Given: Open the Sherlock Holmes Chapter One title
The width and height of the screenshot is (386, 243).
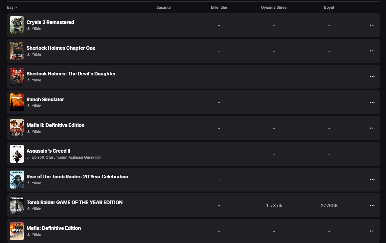Looking at the screenshot, I should tap(61, 48).
